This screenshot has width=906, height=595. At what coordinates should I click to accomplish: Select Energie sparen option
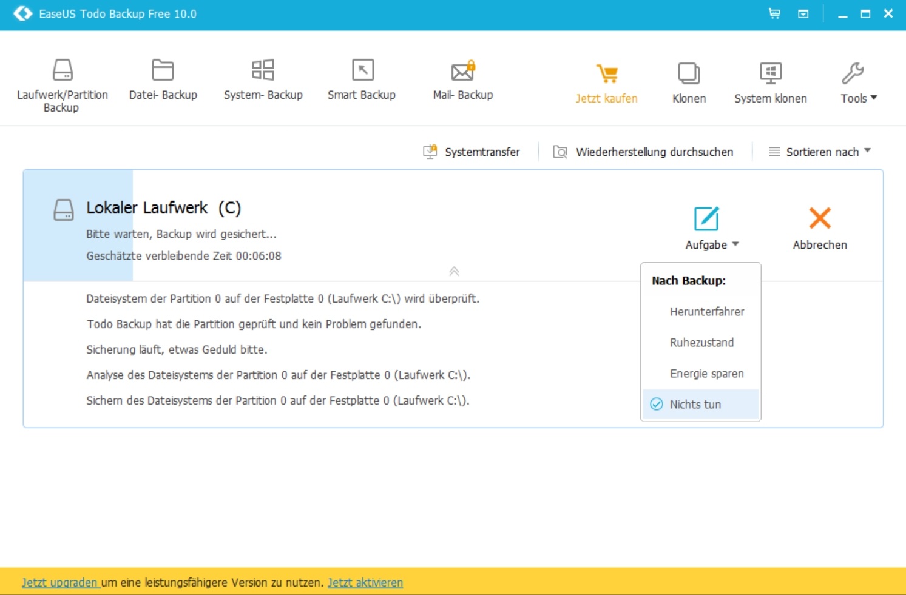[706, 374]
